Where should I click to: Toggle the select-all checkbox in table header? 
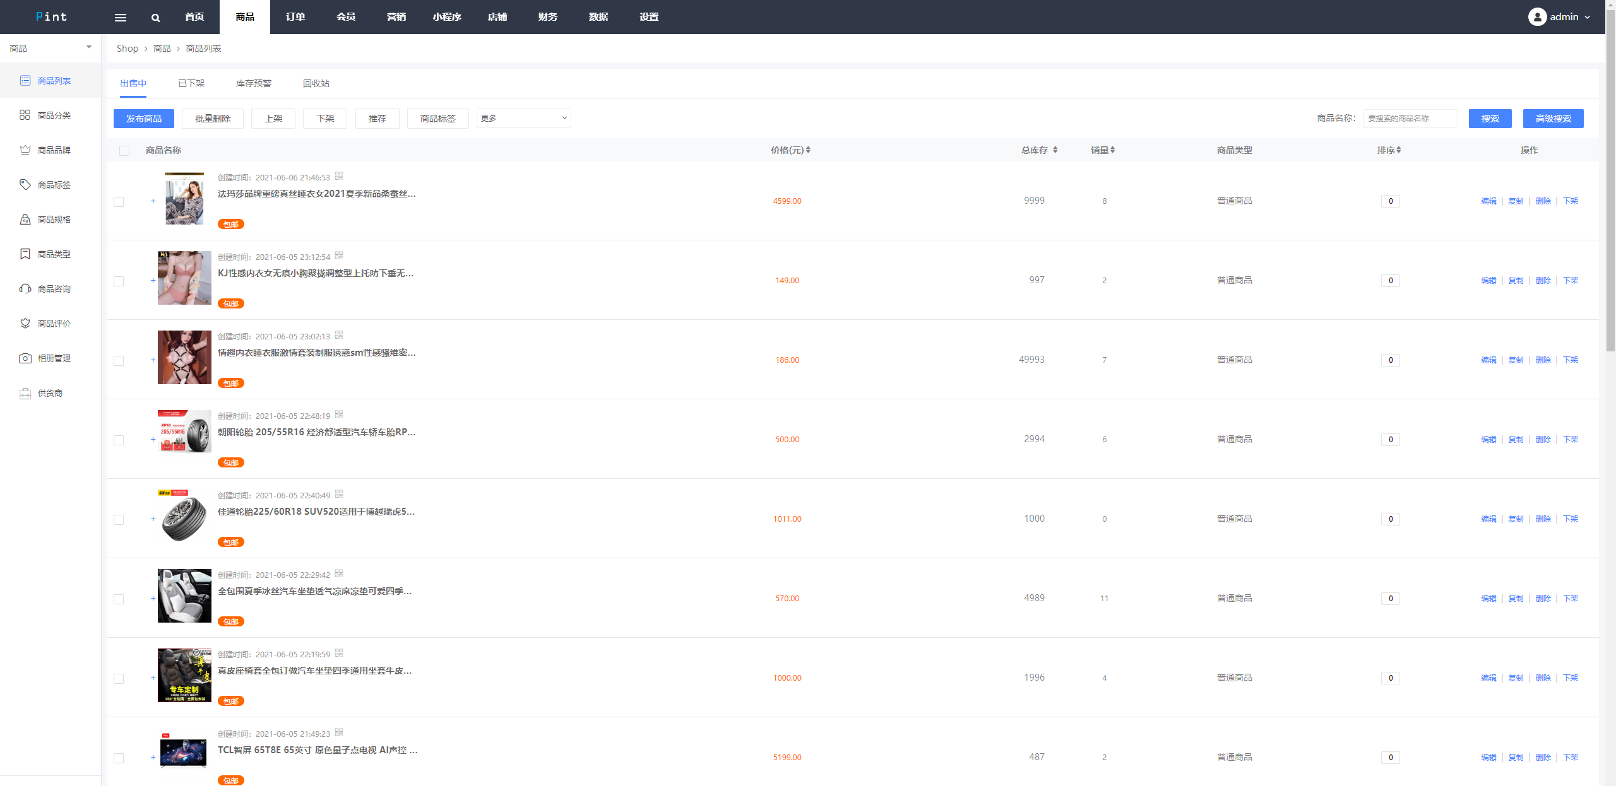(124, 150)
